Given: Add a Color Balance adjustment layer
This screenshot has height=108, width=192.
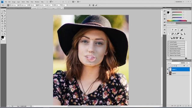Looking at the screenshot, I should pyautogui.click(x=175, y=34).
